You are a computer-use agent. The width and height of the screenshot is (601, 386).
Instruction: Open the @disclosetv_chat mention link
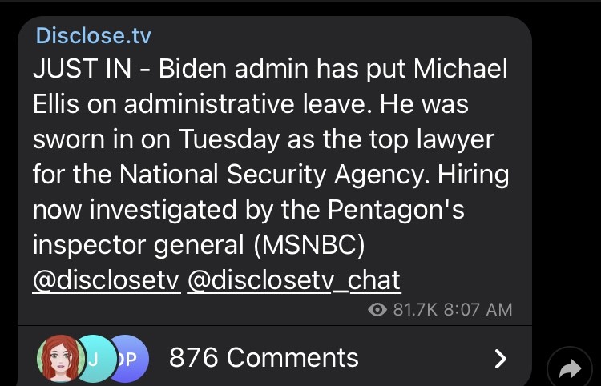click(293, 281)
